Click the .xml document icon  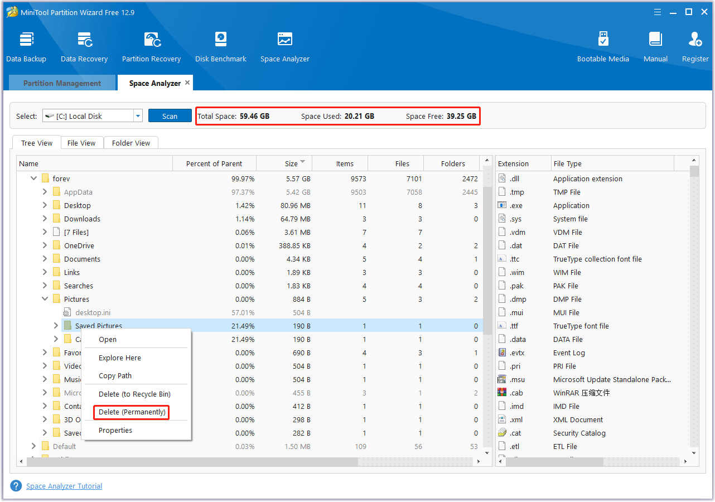tap(502, 419)
